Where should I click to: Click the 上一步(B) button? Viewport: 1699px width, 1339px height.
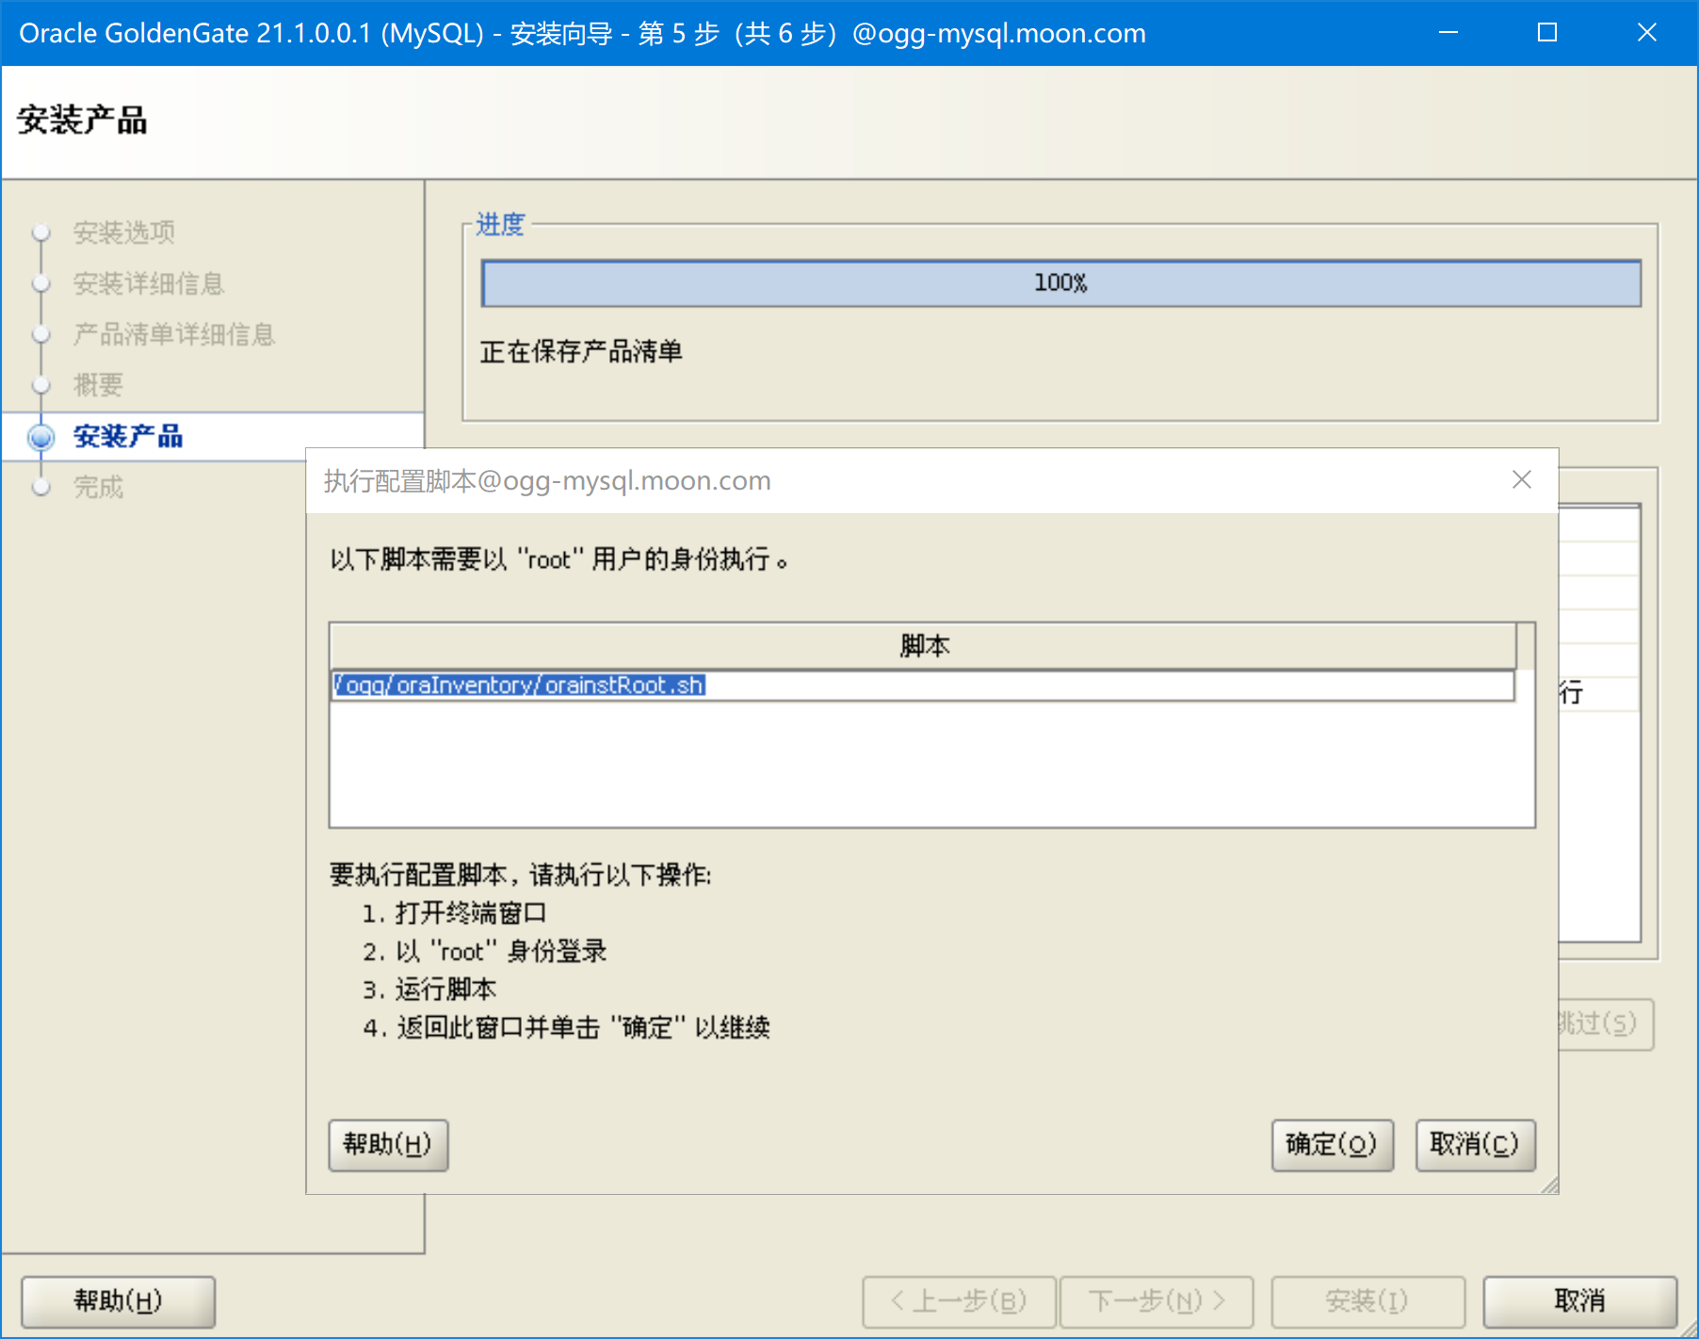pyautogui.click(x=960, y=1301)
